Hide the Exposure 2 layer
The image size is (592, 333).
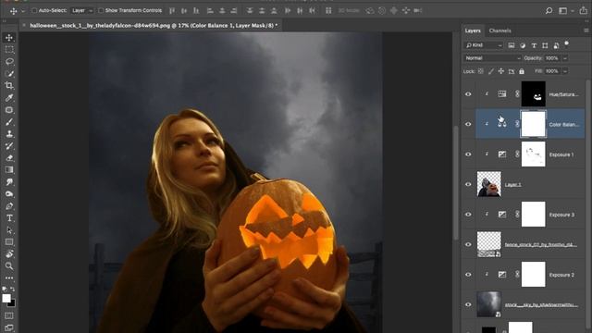pos(468,275)
